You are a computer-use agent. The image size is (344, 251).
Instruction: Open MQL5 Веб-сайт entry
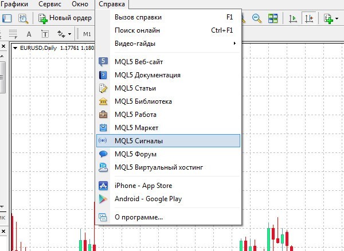(x=168, y=62)
